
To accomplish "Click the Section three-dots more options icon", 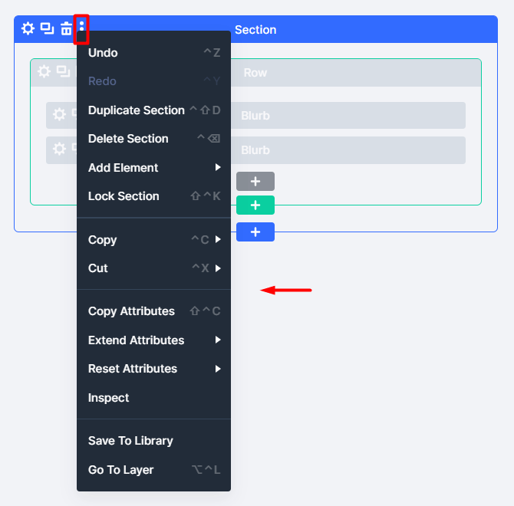I will click(81, 29).
